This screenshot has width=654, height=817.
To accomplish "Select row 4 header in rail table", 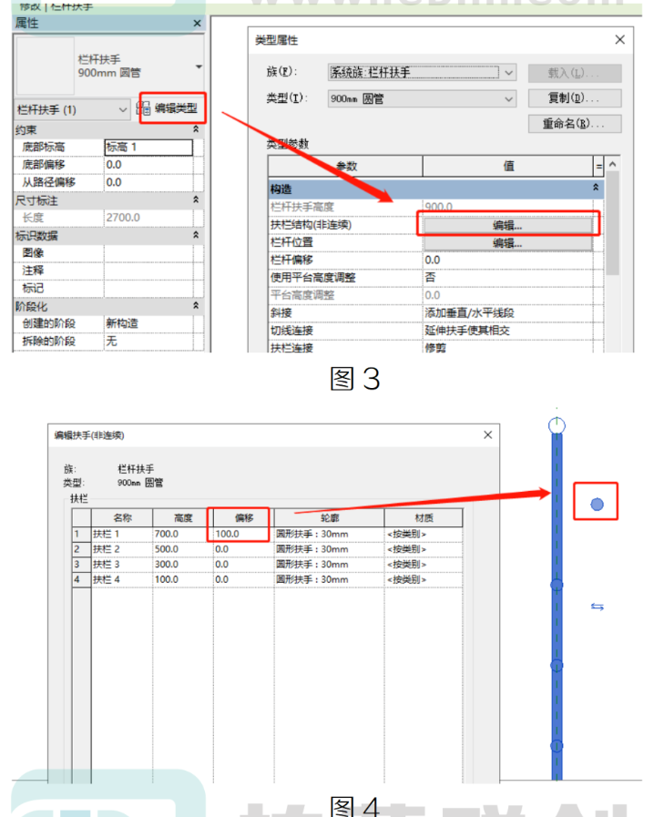I will pos(81,579).
